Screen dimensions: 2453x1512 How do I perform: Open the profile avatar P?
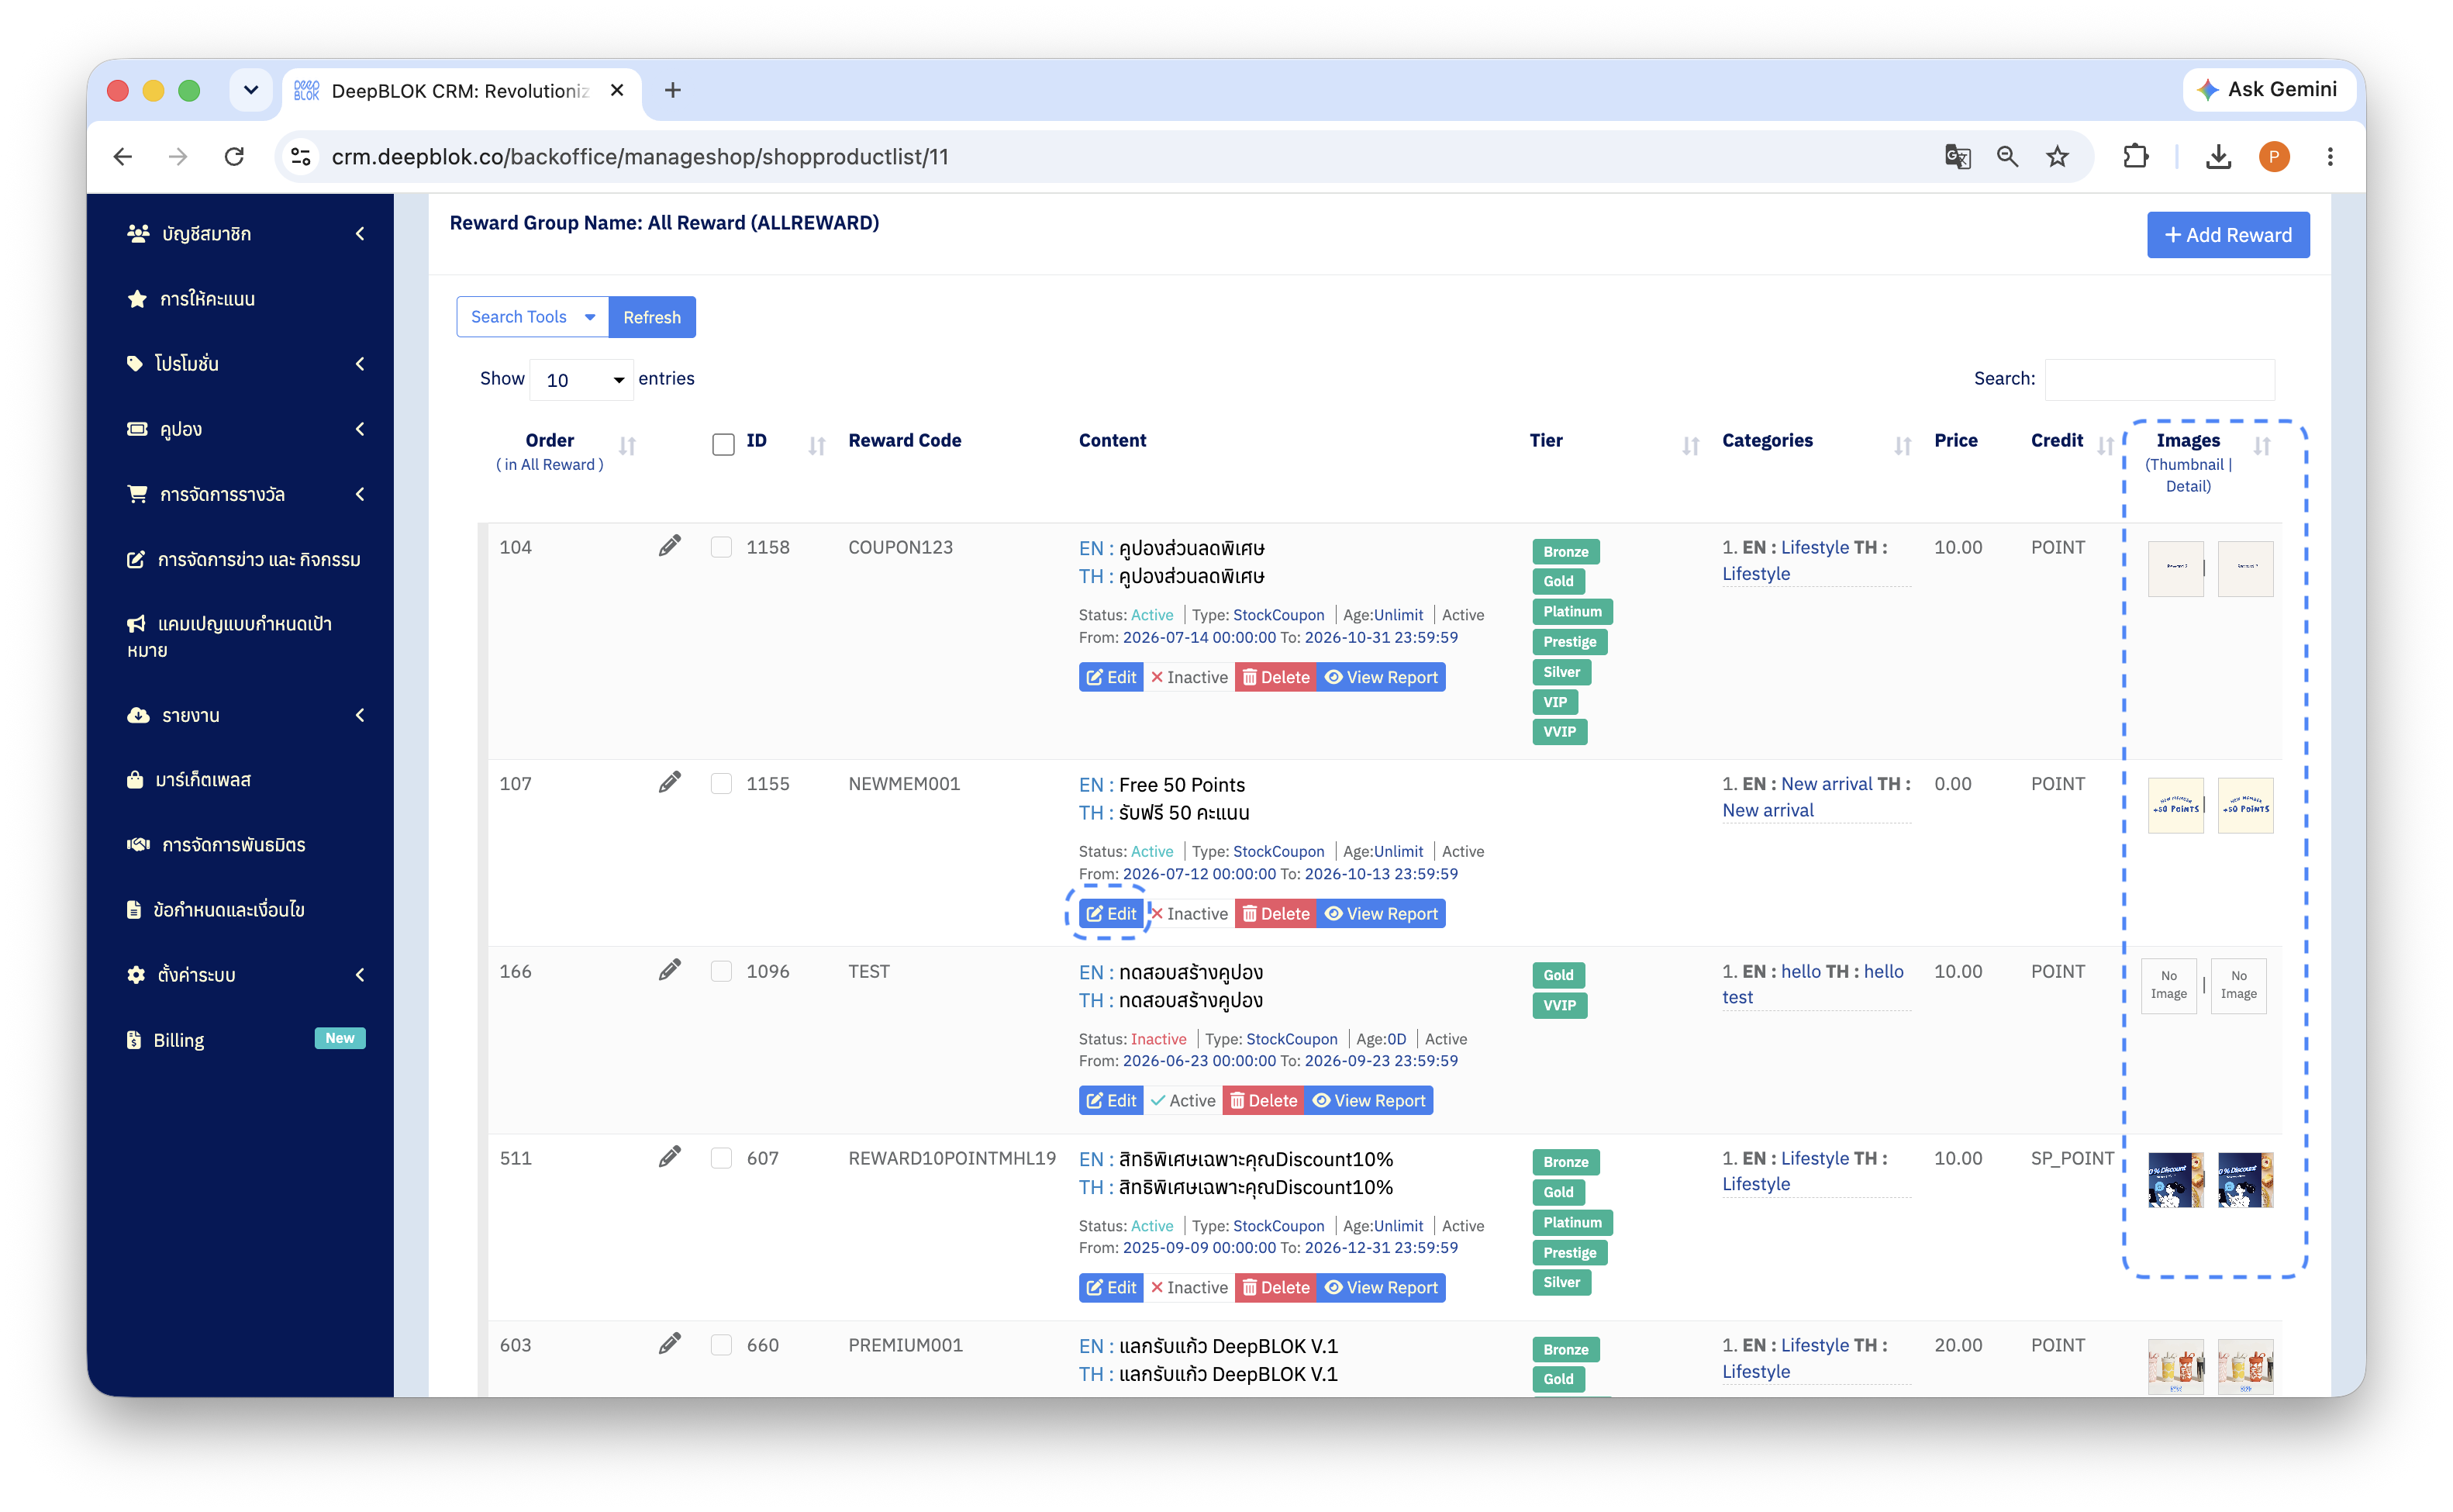(x=2274, y=157)
